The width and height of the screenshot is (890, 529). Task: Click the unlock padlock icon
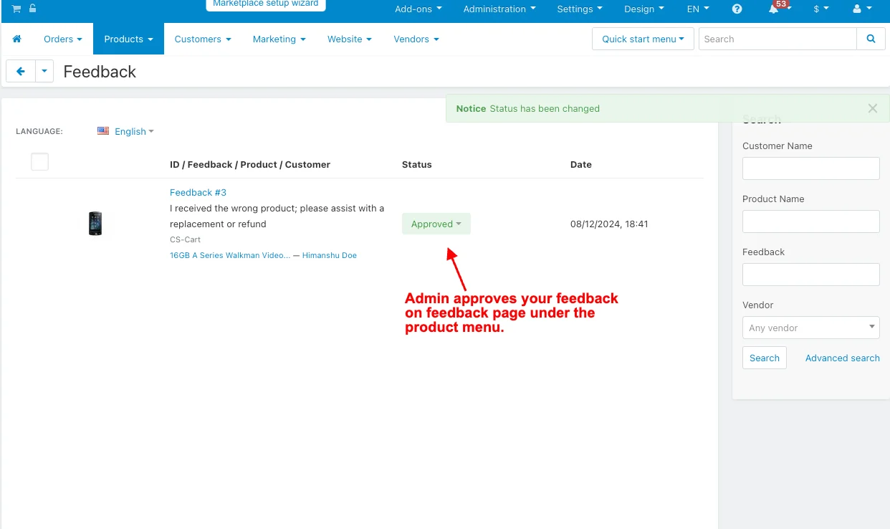[x=32, y=9]
